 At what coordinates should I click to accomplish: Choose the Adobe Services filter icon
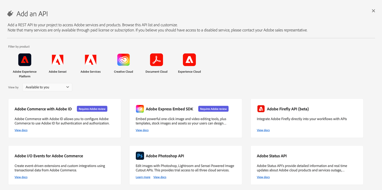(x=90, y=60)
